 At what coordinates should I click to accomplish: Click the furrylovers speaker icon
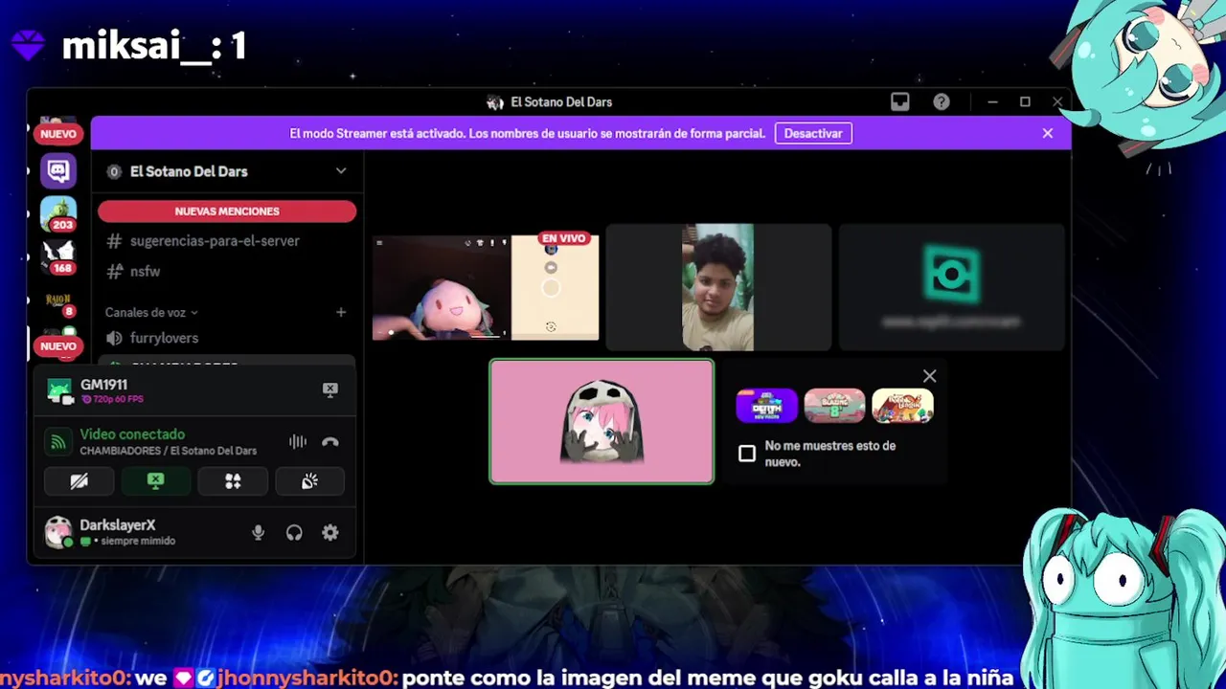114,338
